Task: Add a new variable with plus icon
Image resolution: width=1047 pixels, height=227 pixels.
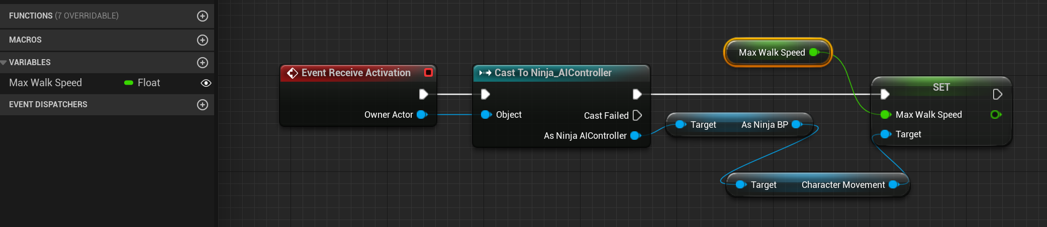Action: pyautogui.click(x=203, y=63)
